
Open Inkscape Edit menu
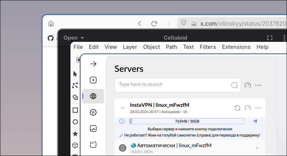(94, 47)
